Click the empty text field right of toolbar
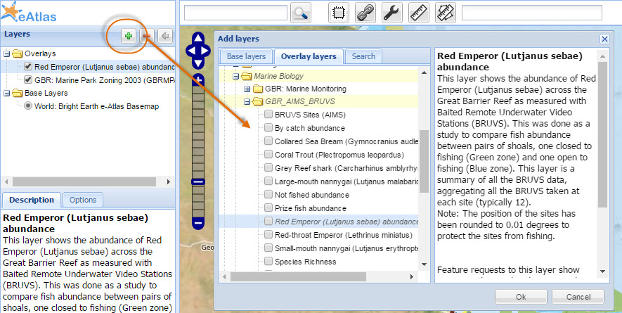This screenshot has height=313, width=622. (x=532, y=13)
